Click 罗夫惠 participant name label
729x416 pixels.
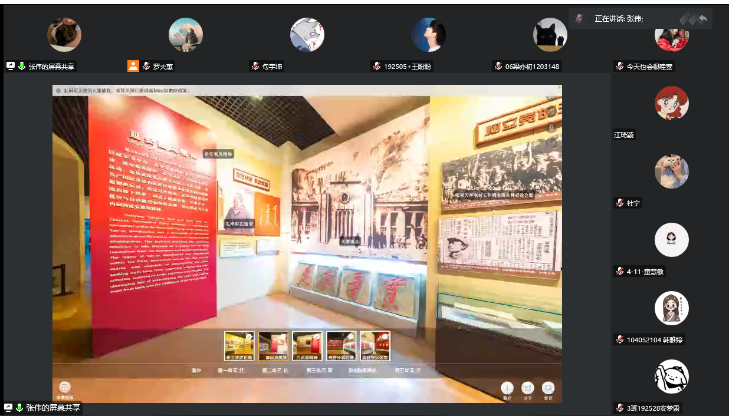click(x=162, y=67)
